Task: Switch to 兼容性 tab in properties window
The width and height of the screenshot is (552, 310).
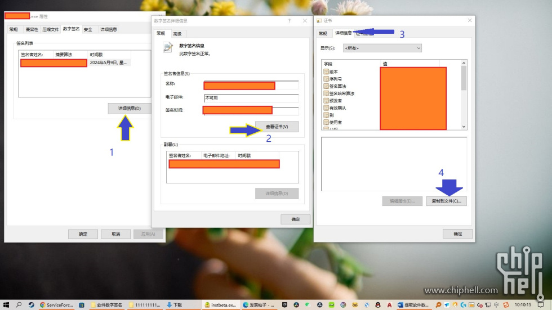Action: pos(32,29)
